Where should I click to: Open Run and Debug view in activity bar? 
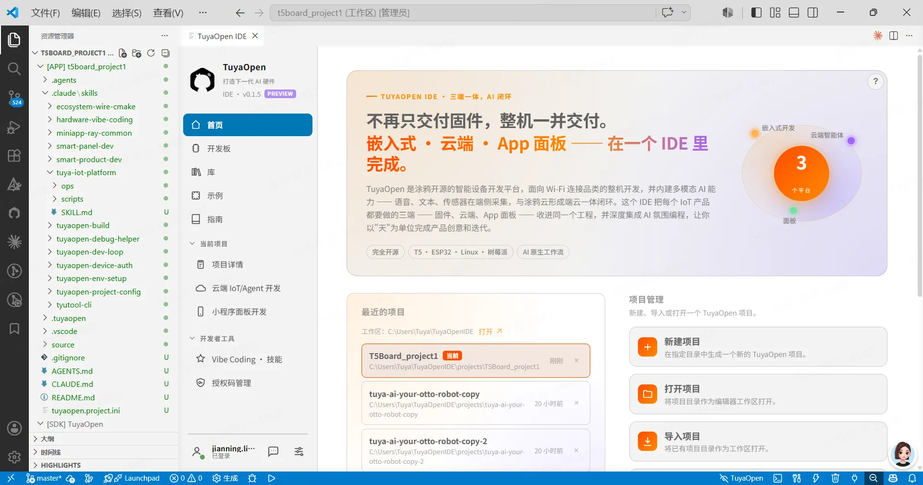[14, 127]
